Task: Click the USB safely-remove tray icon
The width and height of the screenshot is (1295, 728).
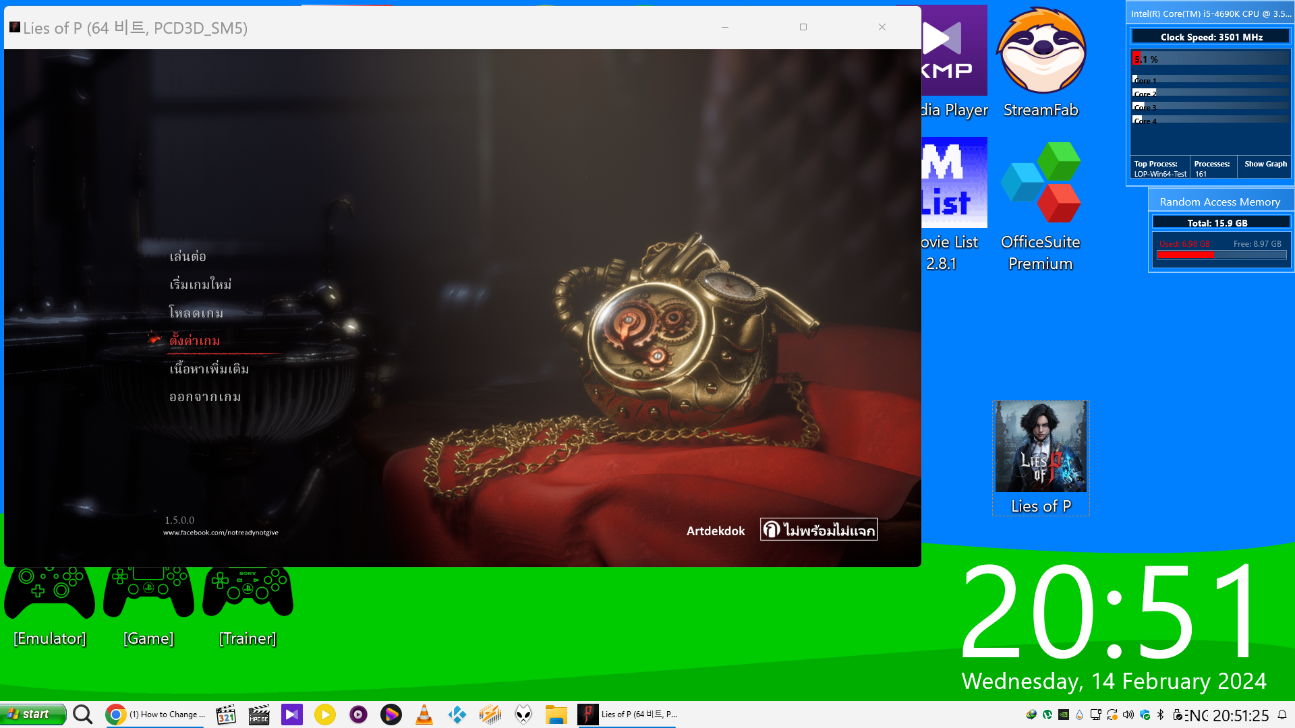Action: (x=1177, y=715)
